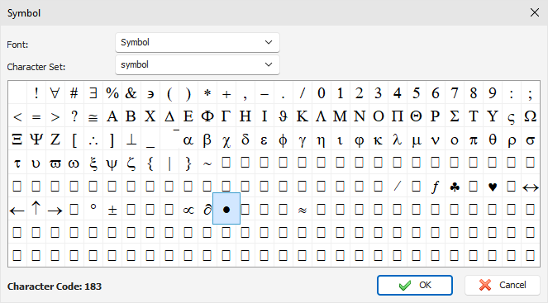The height and width of the screenshot is (303, 548).
Task: Select the lowercase pi character
Action: [474, 140]
